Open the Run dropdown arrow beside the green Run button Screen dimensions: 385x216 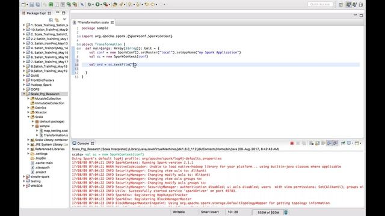click(x=101, y=4)
